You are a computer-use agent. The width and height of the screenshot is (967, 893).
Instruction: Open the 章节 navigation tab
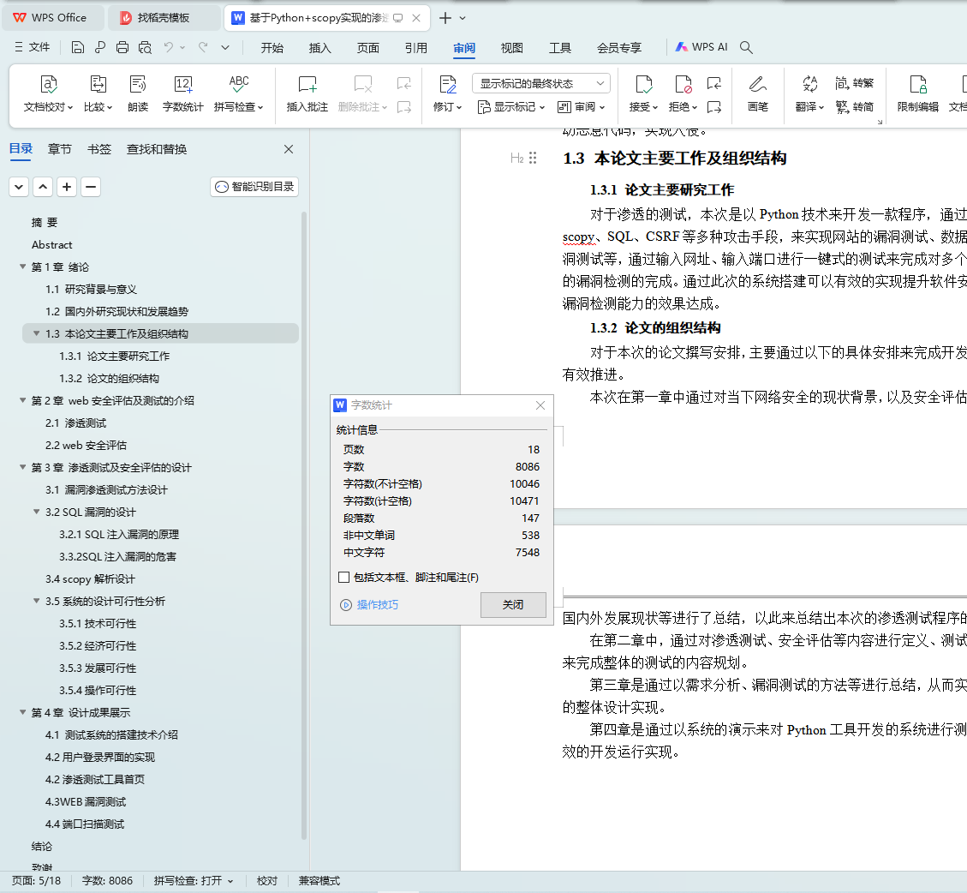point(60,149)
